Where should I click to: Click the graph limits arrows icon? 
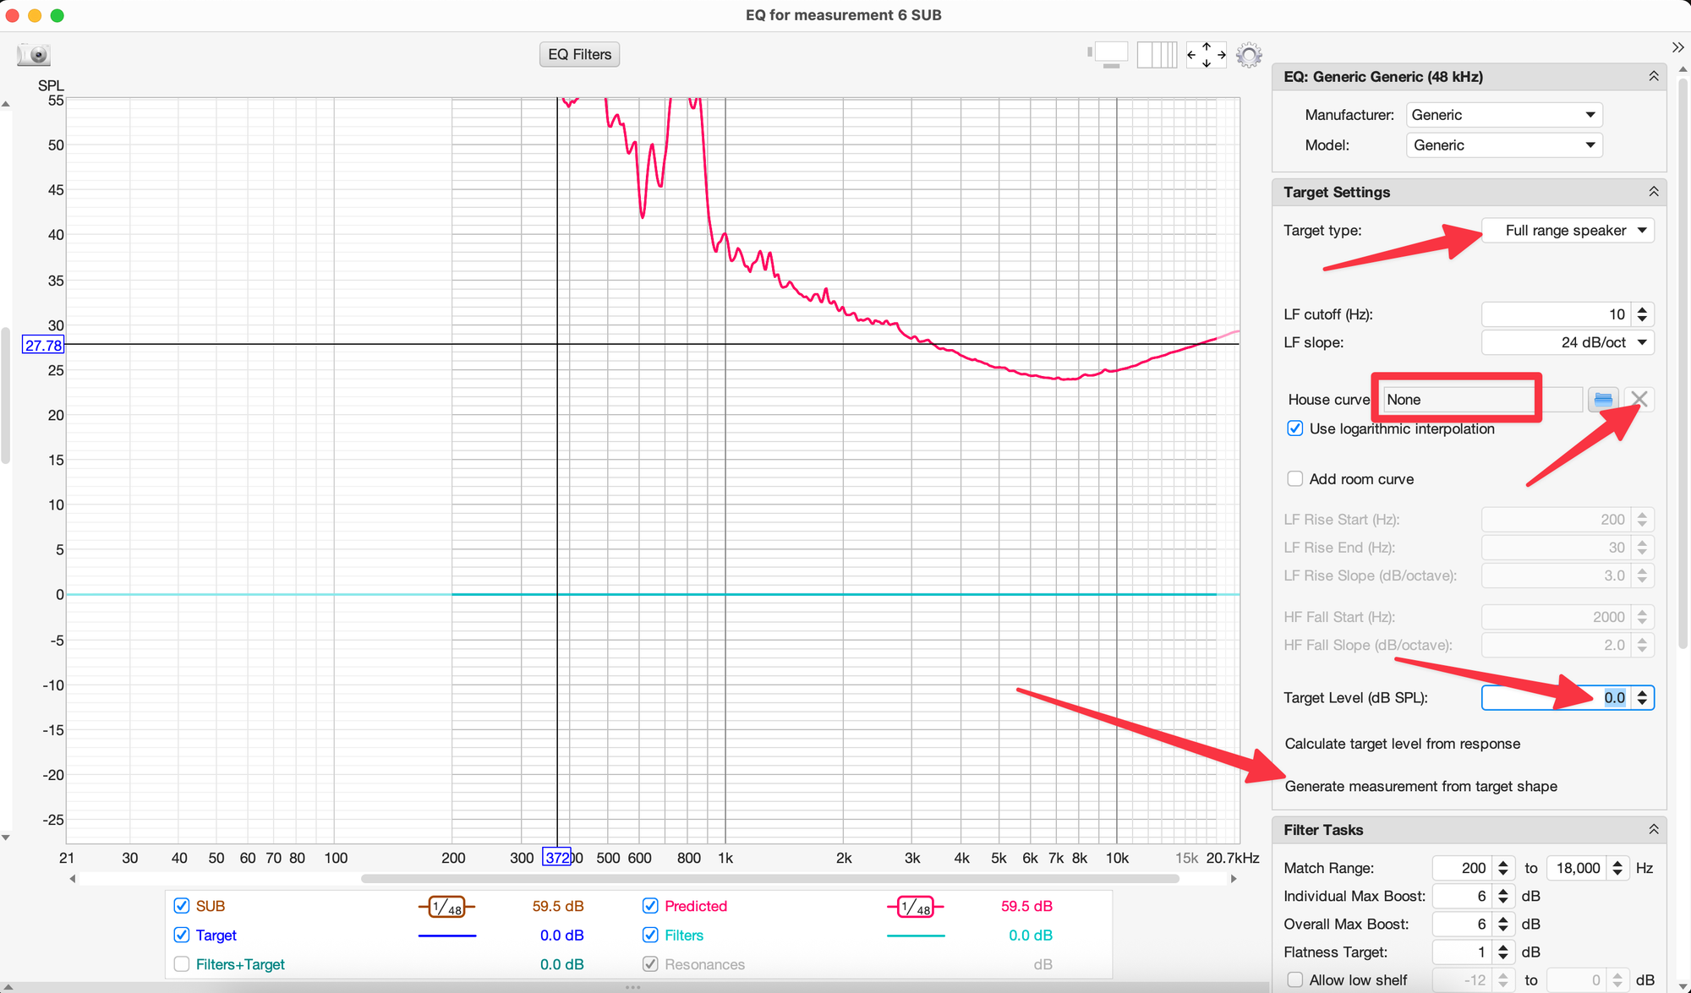[x=1206, y=55]
